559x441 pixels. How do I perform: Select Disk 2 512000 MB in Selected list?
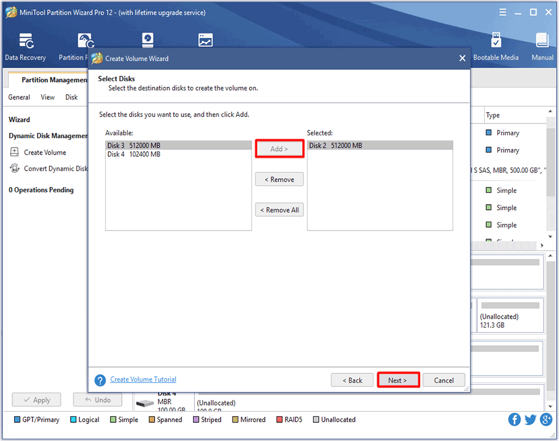coord(380,145)
